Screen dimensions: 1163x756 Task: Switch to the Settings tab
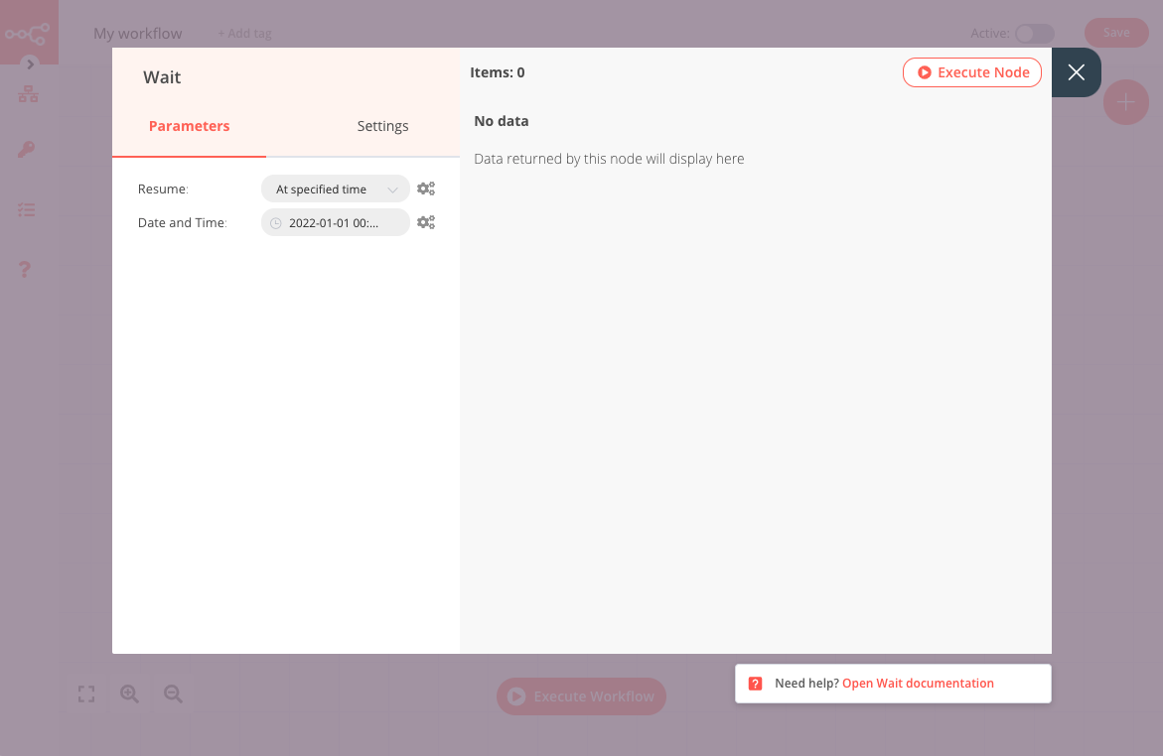click(382, 126)
